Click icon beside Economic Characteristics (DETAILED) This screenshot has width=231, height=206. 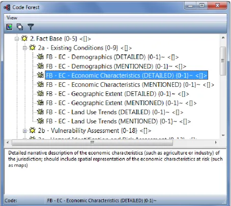[40, 75]
